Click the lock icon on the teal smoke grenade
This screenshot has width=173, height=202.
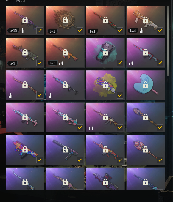(105, 52)
